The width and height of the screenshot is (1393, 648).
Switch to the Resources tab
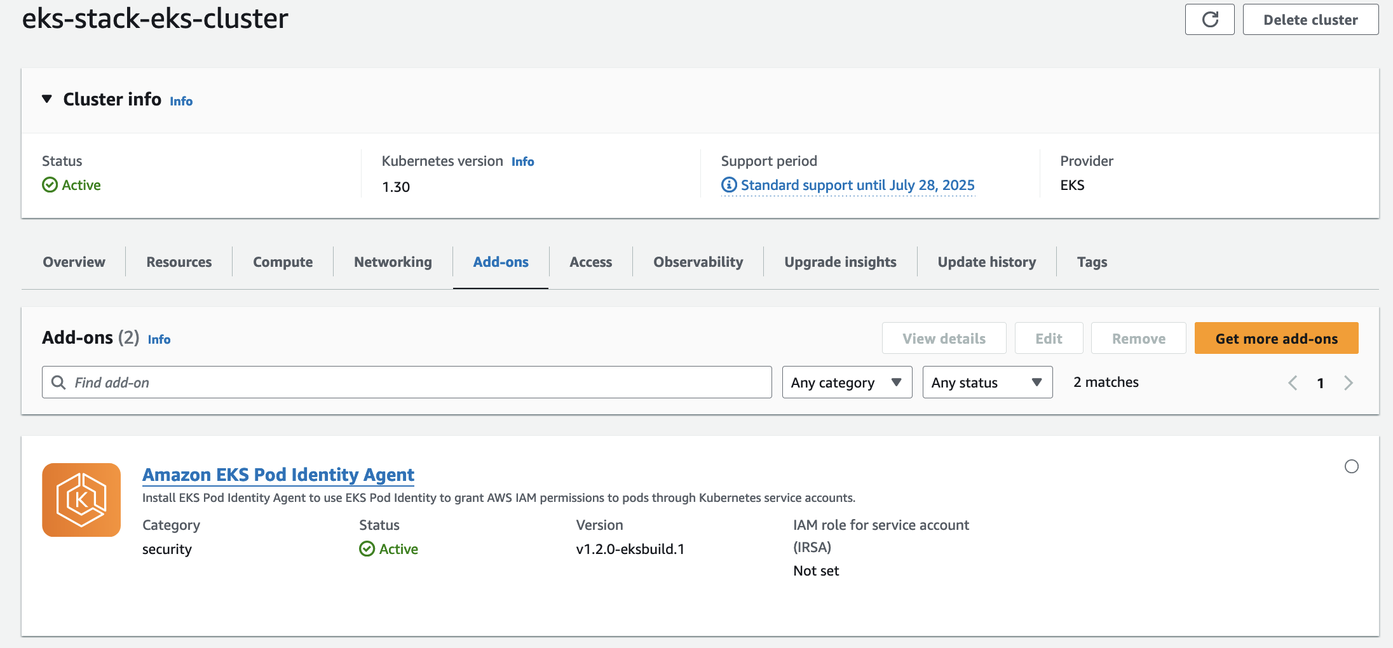point(179,262)
